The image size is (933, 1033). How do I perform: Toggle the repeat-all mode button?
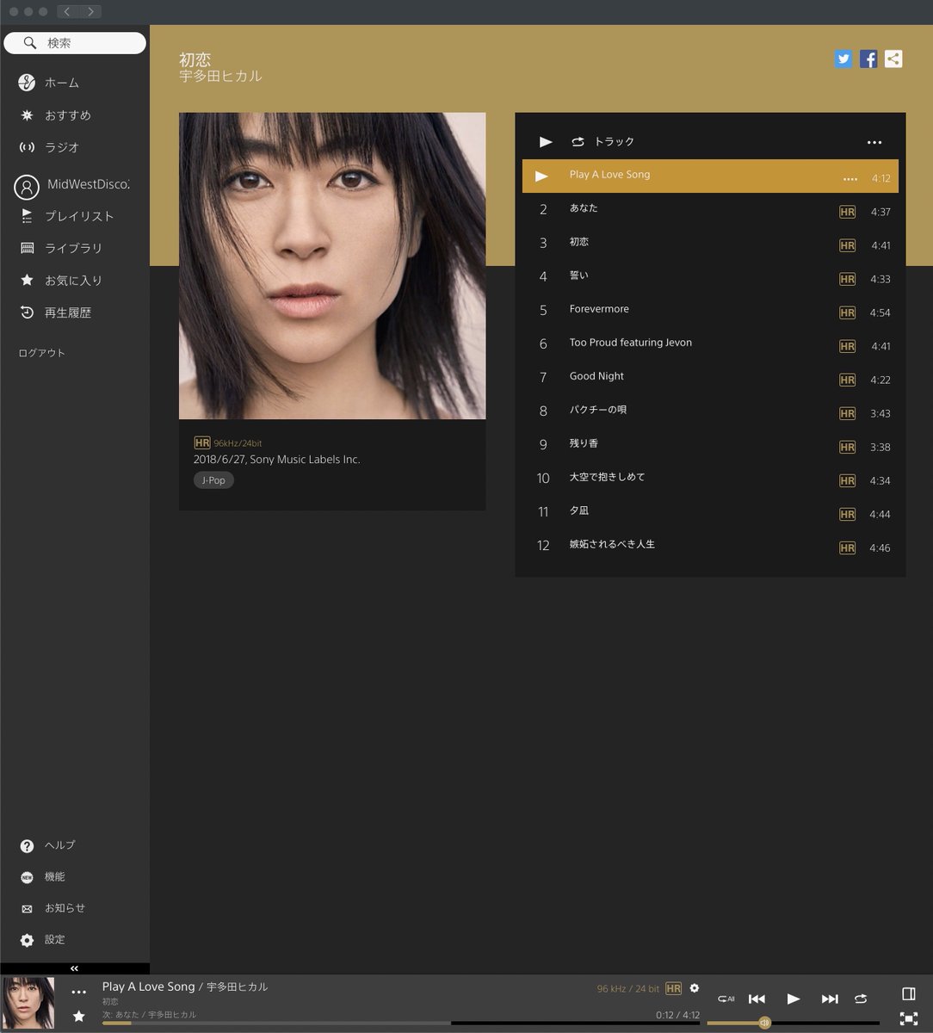726,999
